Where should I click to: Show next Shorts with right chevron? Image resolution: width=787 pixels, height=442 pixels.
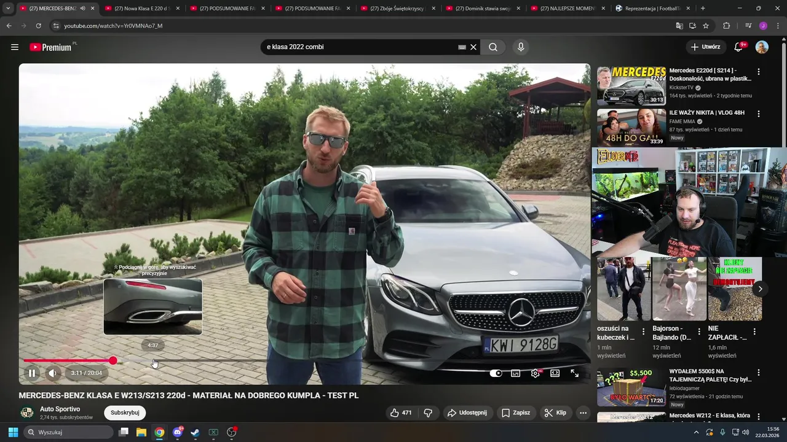pyautogui.click(x=761, y=289)
